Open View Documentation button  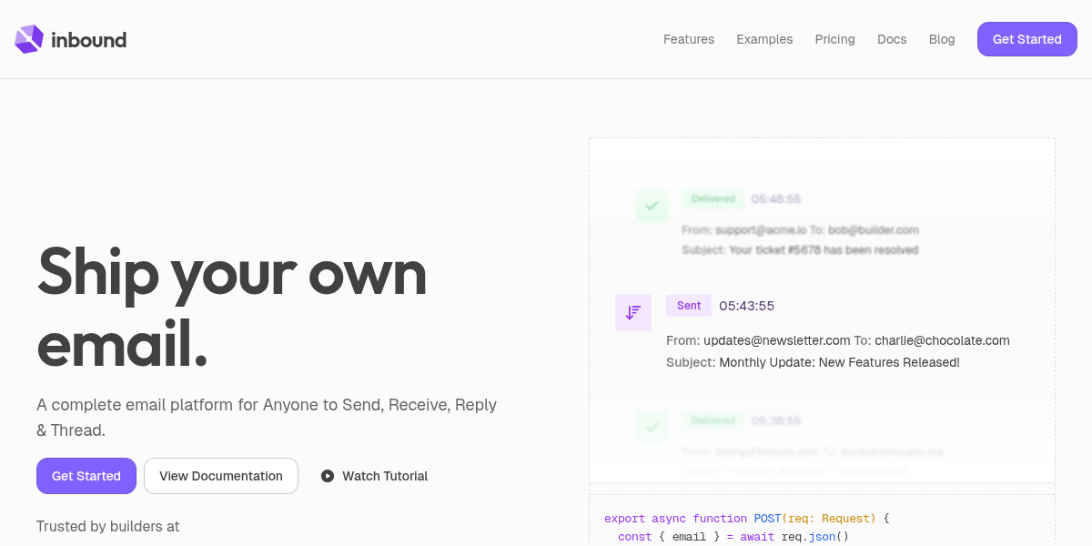(221, 476)
